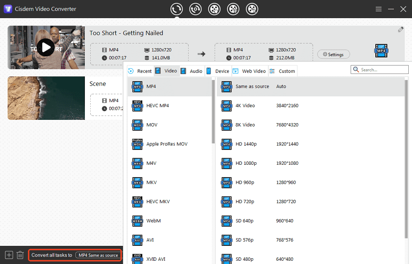Click the Cisdem Video Converter app logo
This screenshot has height=264, width=412.
pos(8,9)
